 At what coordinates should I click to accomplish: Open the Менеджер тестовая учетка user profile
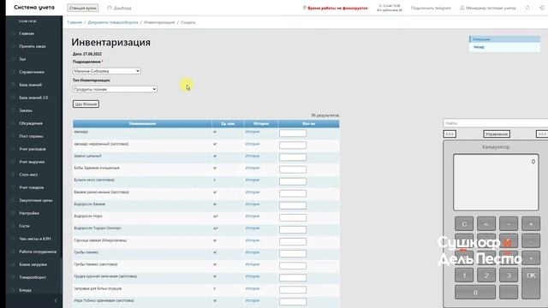(487, 8)
